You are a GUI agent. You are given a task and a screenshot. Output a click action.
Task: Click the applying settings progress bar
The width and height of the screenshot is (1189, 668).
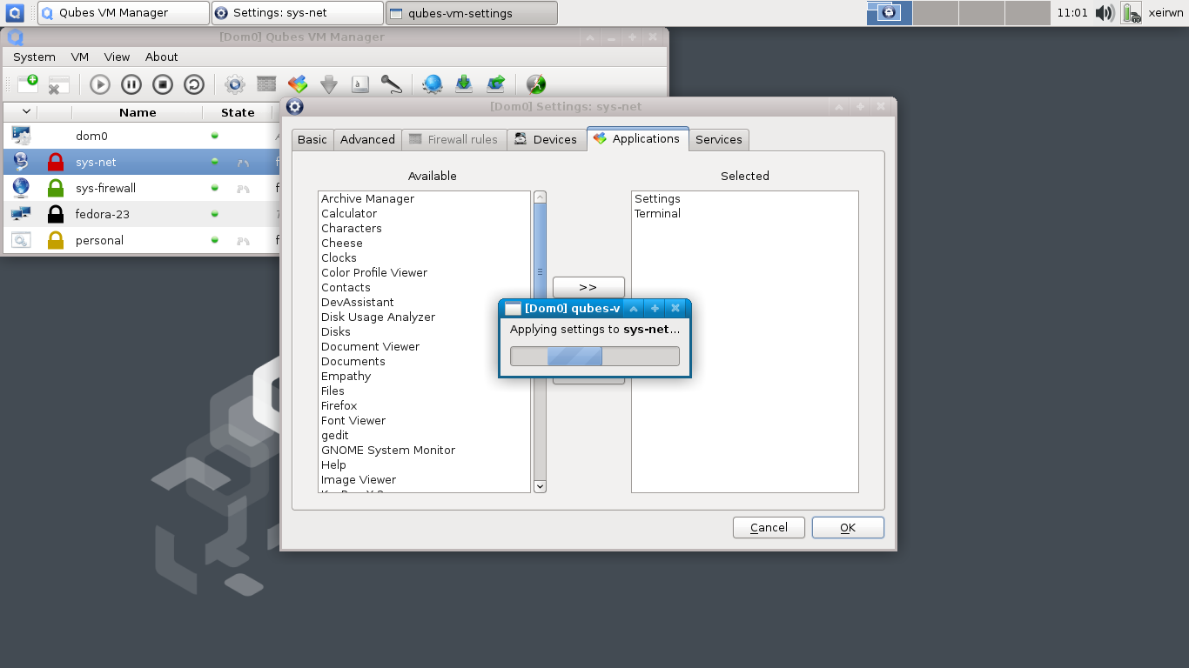pos(594,357)
